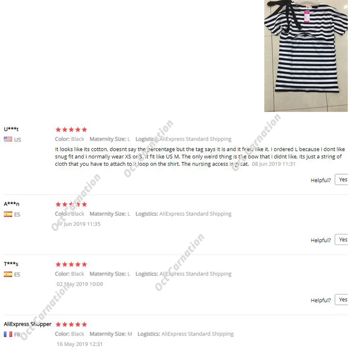Click the 16 May 2019 12:31 review date
This screenshot has width=350, height=350.
pos(80,344)
